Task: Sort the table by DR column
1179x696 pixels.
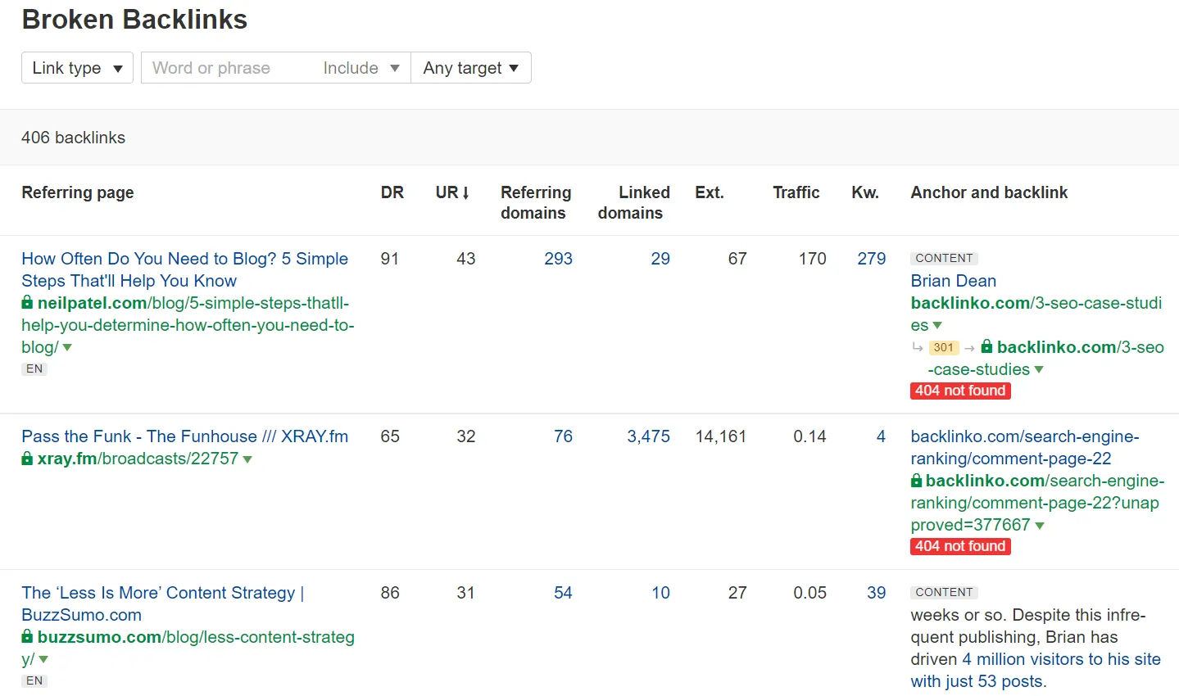Action: coord(392,192)
